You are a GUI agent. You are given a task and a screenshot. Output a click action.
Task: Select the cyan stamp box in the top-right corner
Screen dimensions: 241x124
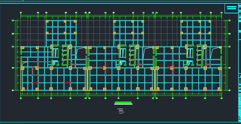pyautogui.click(x=232, y=8)
